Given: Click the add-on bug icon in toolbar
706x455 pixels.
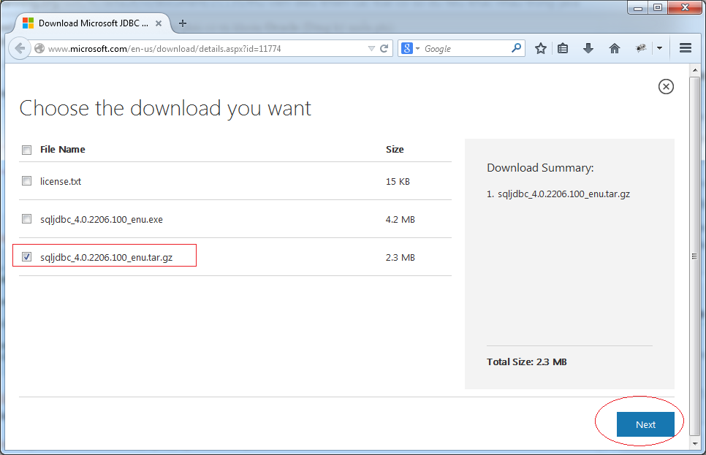Looking at the screenshot, I should click(641, 47).
